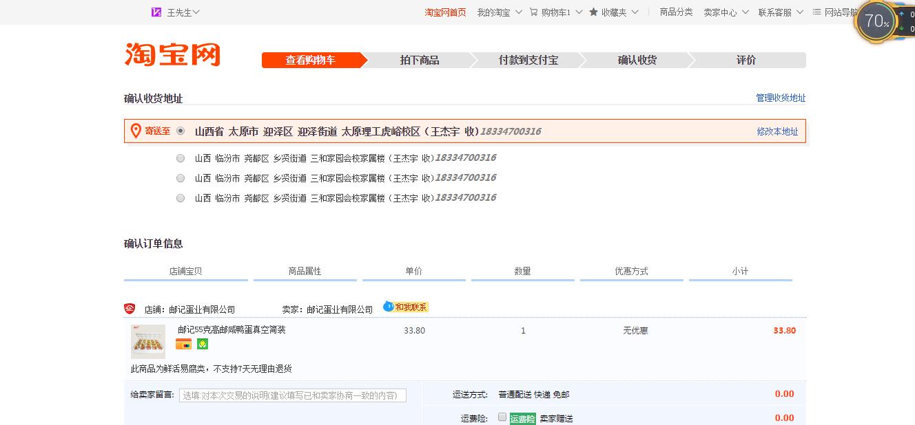Click the 修改本地址 link
Screen dimensions: 915x425
777,131
